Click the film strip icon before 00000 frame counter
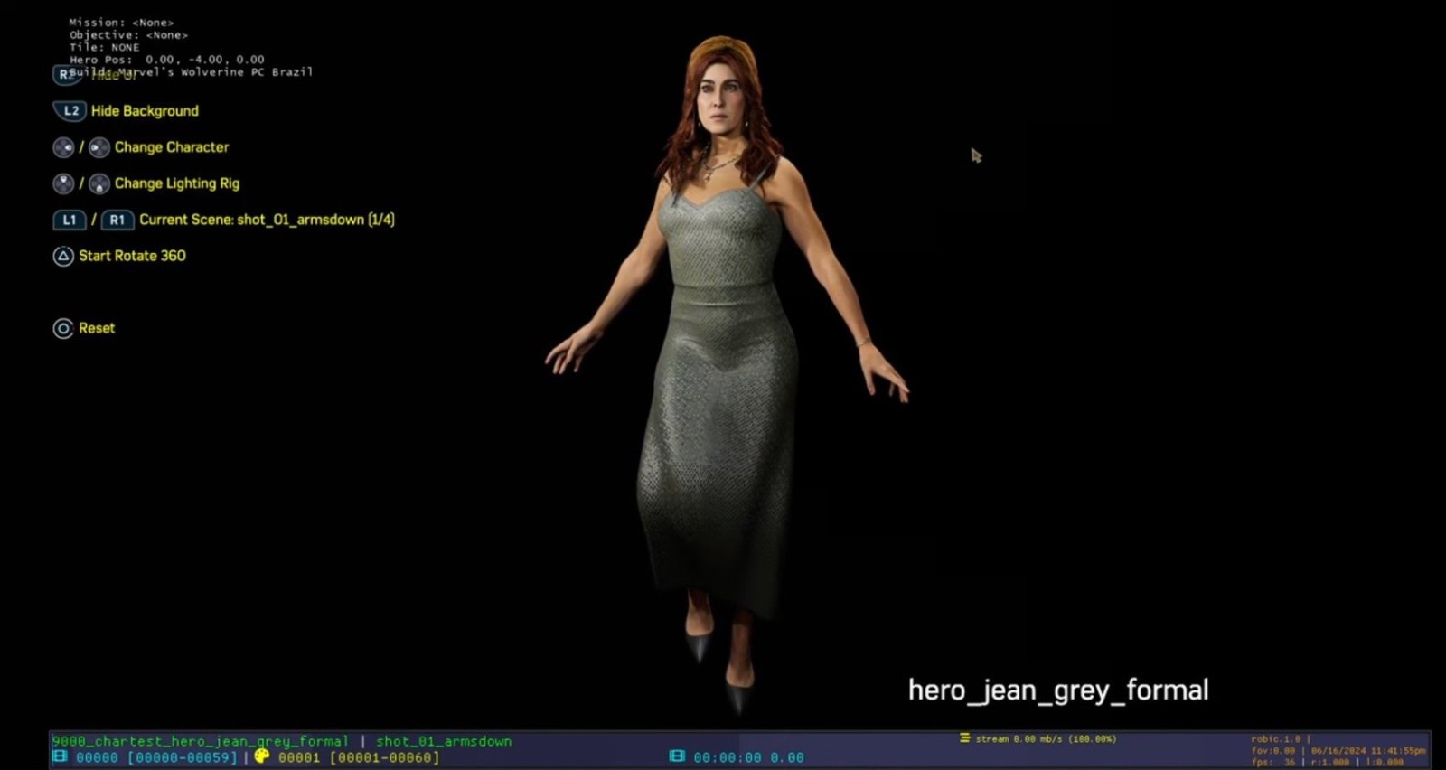 point(60,756)
